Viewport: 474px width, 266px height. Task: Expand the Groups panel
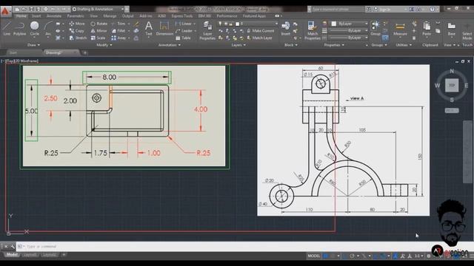click(378, 45)
